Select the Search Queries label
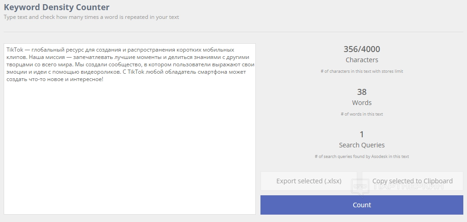The image size is (467, 222). coord(361,145)
